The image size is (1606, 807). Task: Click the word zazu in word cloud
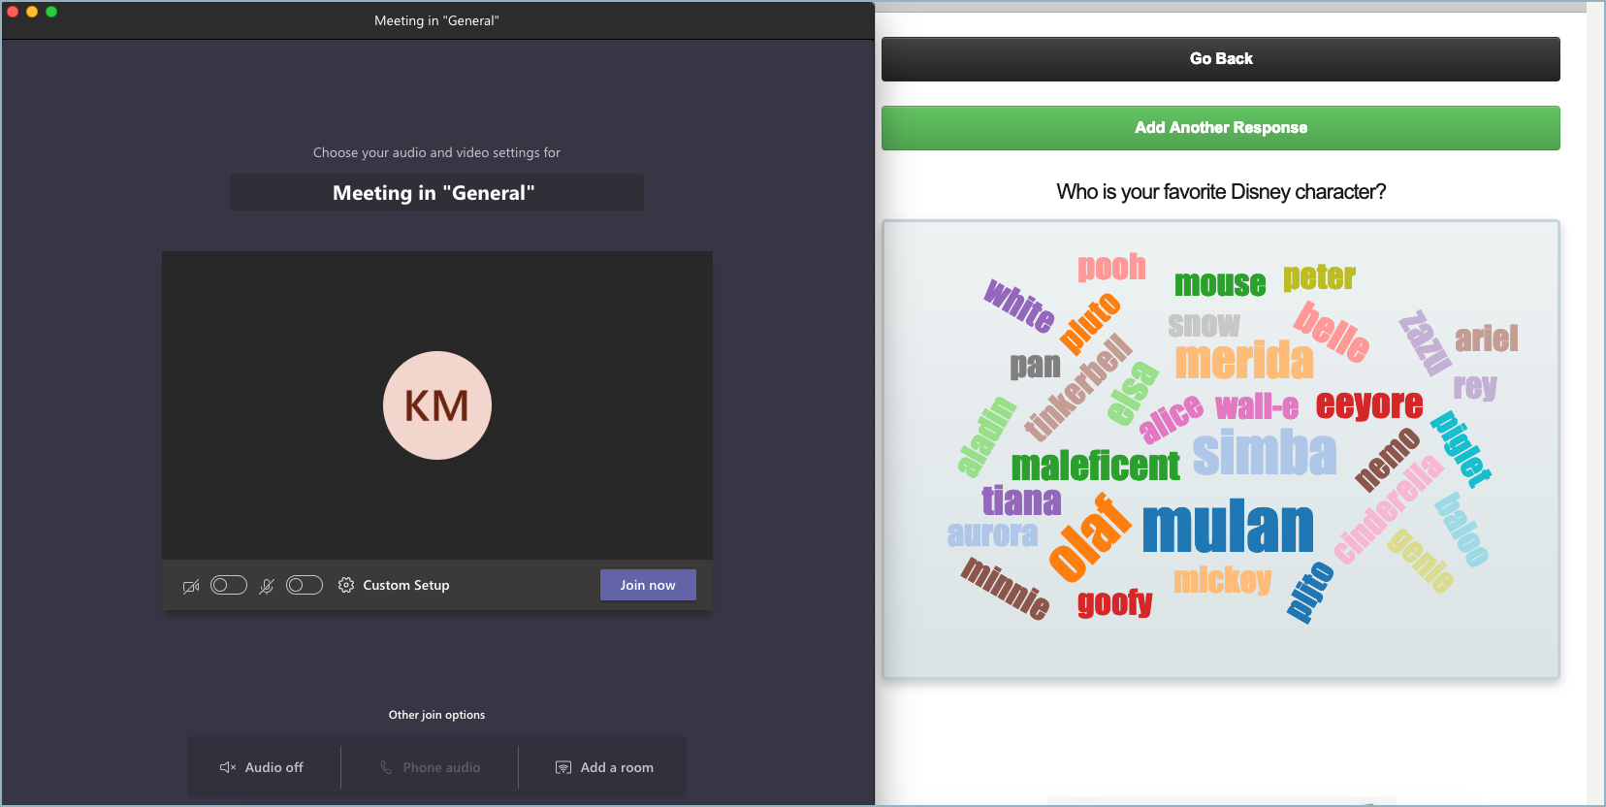click(x=1425, y=342)
